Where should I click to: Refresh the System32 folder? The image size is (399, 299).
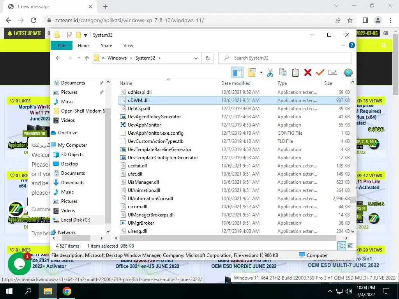coord(208,58)
